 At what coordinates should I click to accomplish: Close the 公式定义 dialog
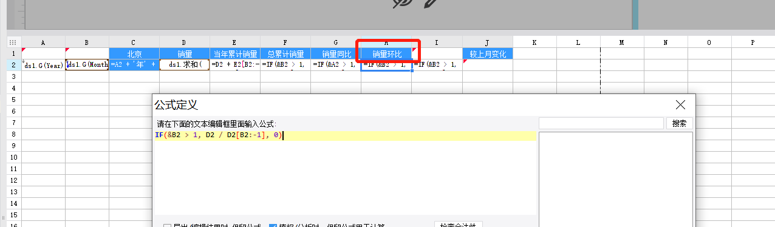[680, 105]
